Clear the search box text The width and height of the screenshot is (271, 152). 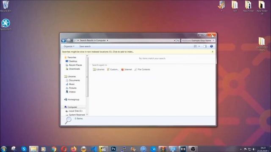click(x=213, y=41)
